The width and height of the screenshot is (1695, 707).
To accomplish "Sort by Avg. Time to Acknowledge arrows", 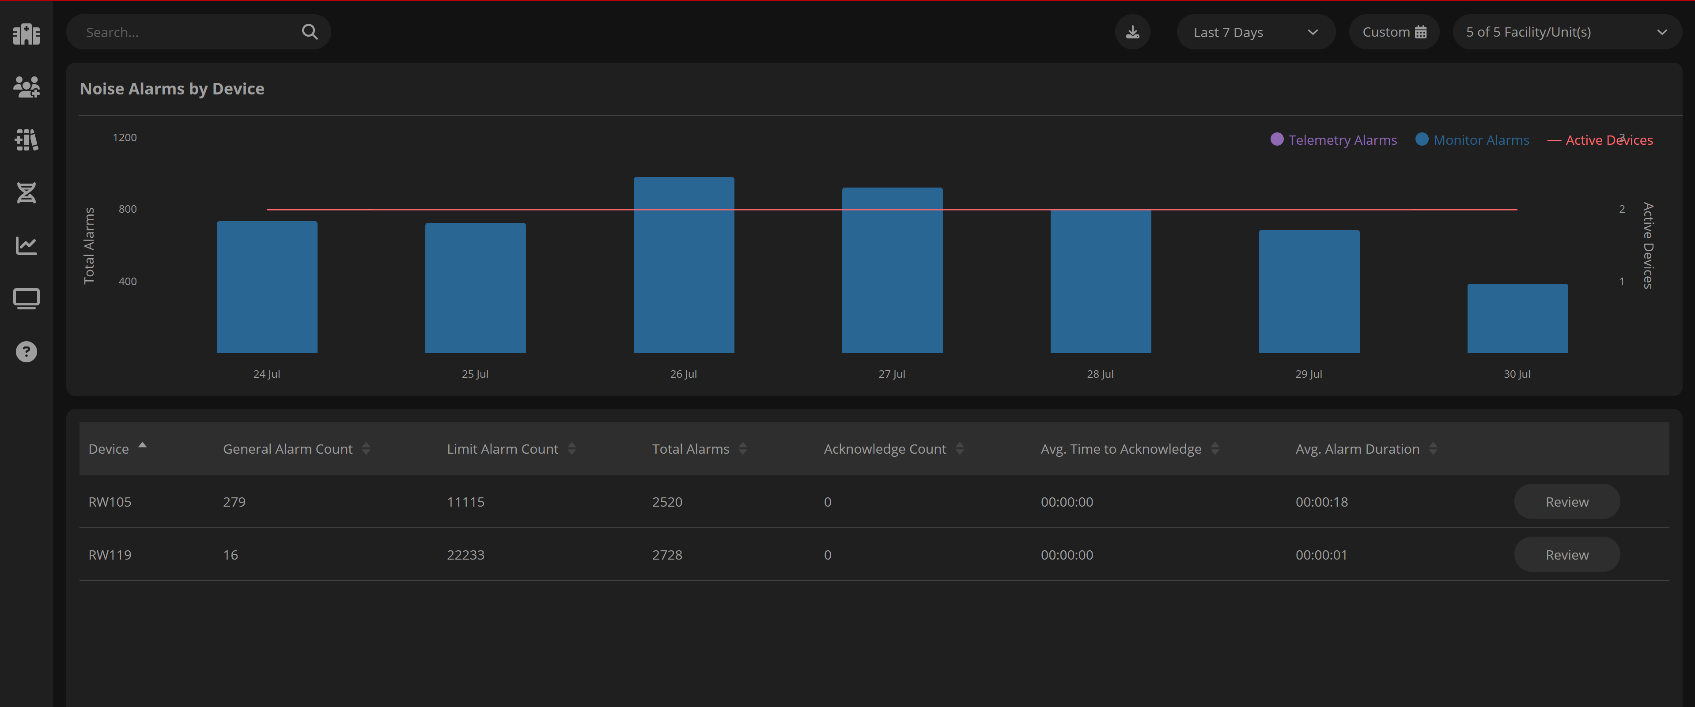I will [1215, 448].
